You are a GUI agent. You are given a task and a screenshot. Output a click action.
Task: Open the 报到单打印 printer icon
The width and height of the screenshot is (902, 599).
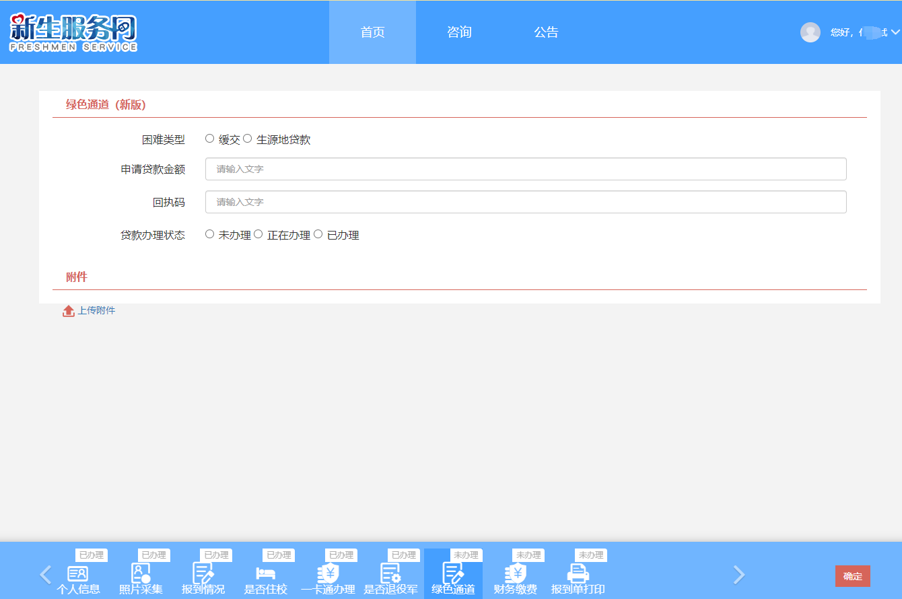578,573
